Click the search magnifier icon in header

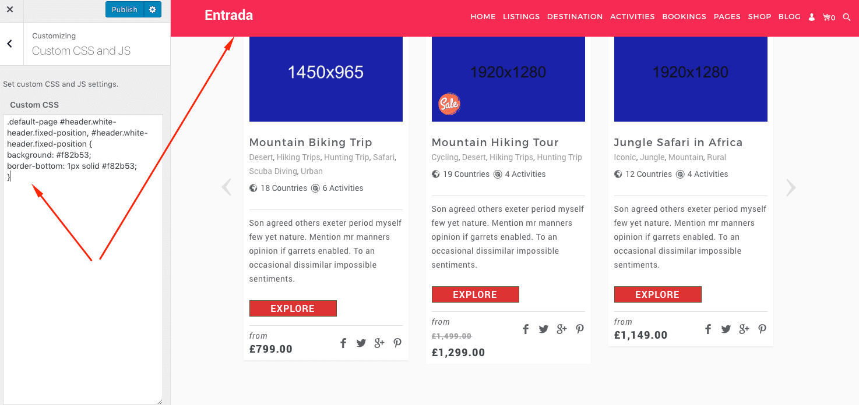(x=847, y=17)
